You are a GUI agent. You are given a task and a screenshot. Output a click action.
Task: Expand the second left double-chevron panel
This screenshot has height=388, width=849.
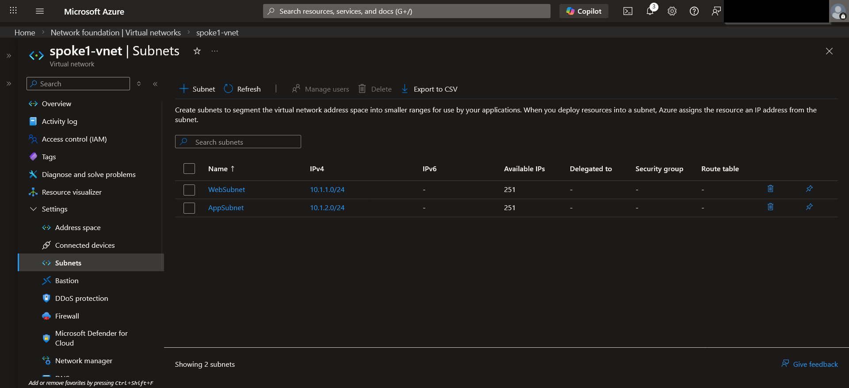coord(8,84)
